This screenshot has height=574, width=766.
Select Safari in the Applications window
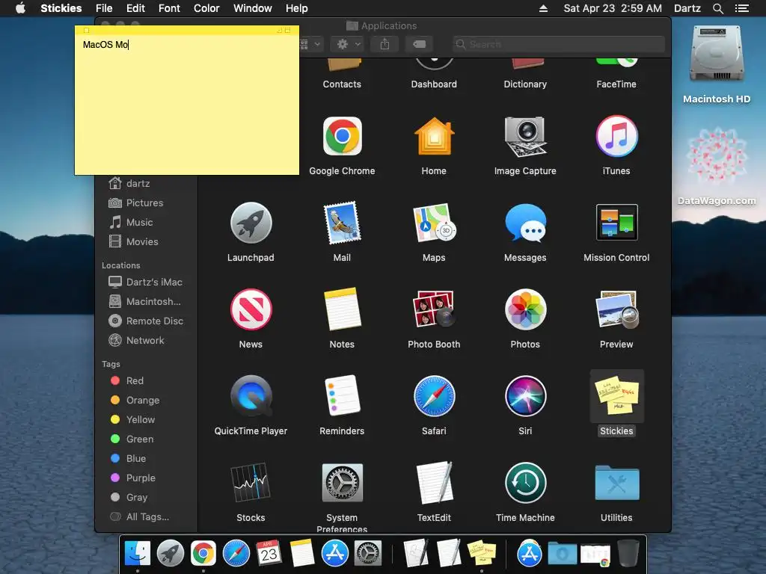pos(434,396)
